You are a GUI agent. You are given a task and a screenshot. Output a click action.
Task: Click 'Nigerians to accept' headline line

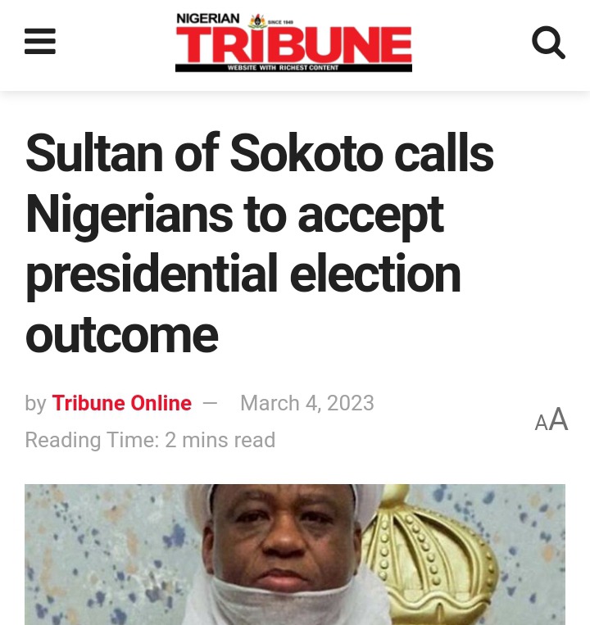234,215
